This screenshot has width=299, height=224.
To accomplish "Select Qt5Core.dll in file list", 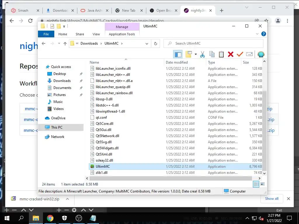I will [x=175, y=124].
